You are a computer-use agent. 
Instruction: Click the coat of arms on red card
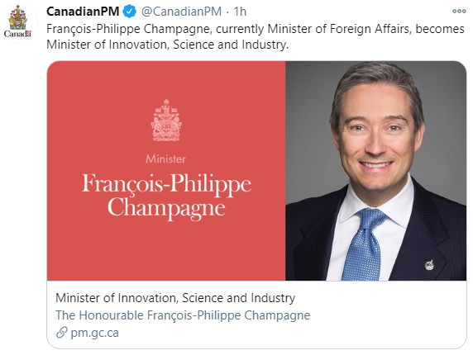pyautogui.click(x=166, y=121)
